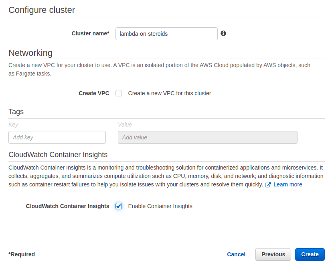
Task: Click the Networking section heading
Action: click(30, 53)
